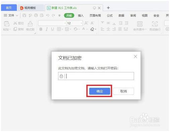Expand the fill color dropdown arrow
This screenshot has width=170, height=132.
click(x=79, y=29)
